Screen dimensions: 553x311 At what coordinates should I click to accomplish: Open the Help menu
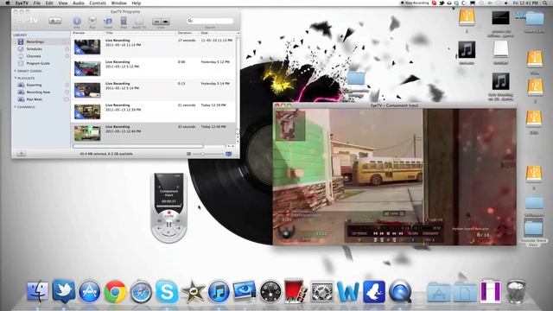point(137,3)
